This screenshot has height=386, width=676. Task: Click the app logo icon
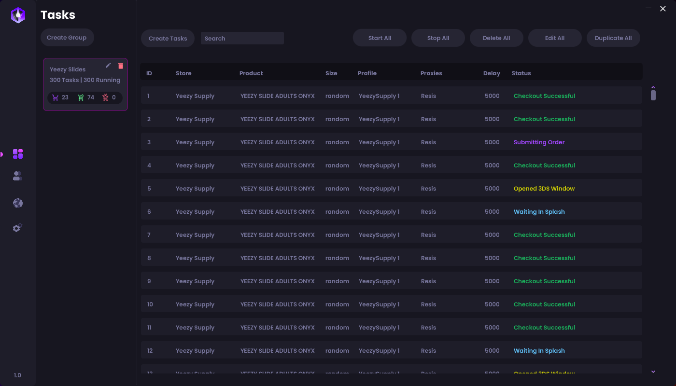(x=18, y=15)
